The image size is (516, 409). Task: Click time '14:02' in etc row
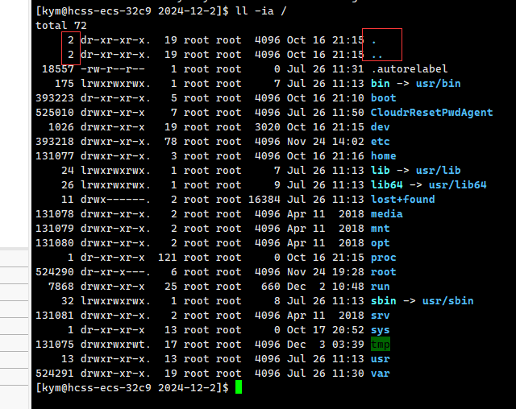coord(347,141)
